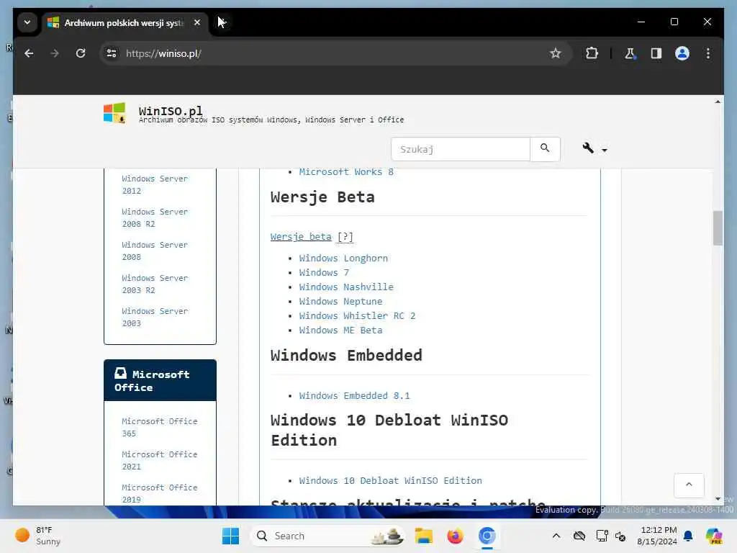Open clock showing 12:12 PM
This screenshot has width=737, height=553.
click(x=657, y=536)
